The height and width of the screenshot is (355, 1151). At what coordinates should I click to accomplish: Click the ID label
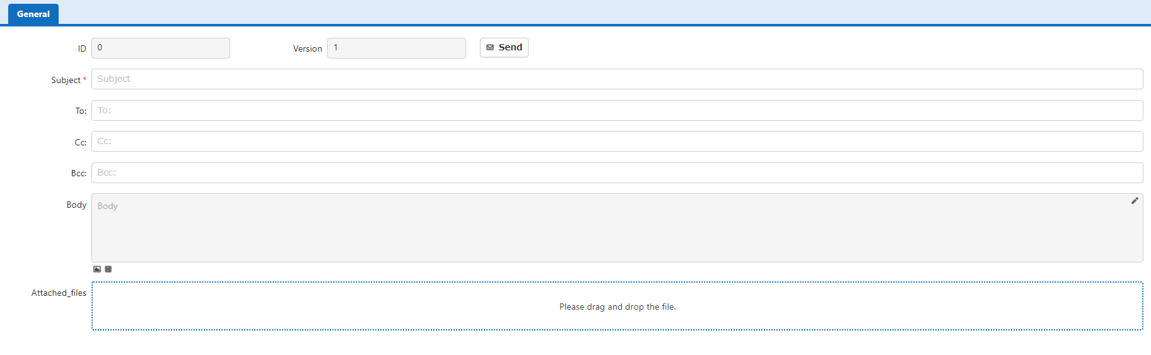82,49
